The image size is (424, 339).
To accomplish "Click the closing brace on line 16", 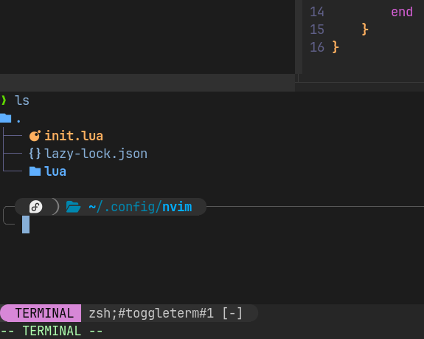I will (336, 47).
